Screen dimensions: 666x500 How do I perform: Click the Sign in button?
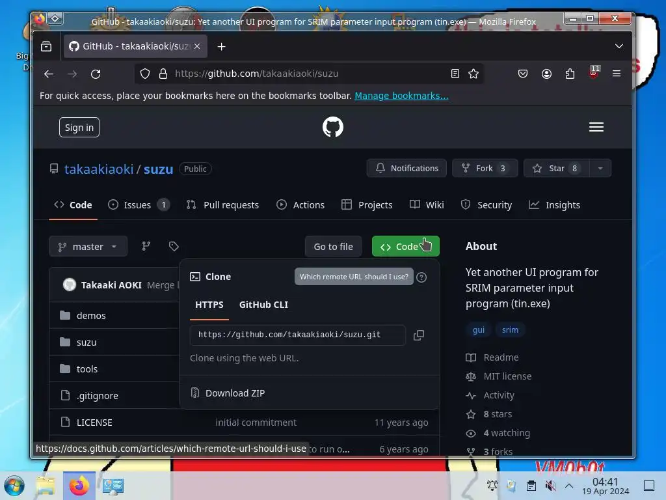tap(79, 128)
